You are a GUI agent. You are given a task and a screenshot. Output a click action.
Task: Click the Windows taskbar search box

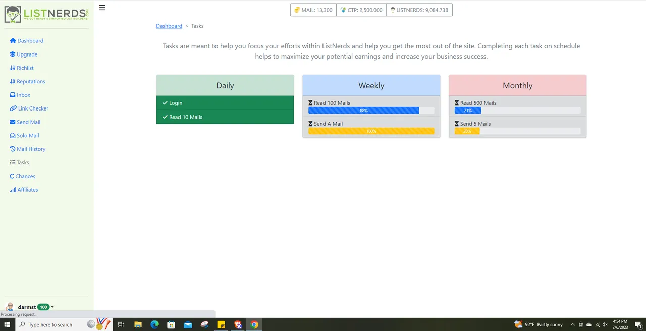click(x=50, y=325)
